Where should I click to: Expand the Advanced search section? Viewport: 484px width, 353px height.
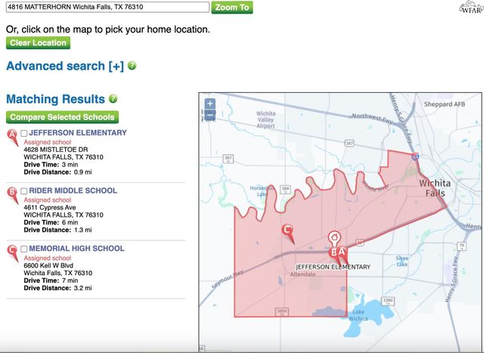[x=64, y=67]
